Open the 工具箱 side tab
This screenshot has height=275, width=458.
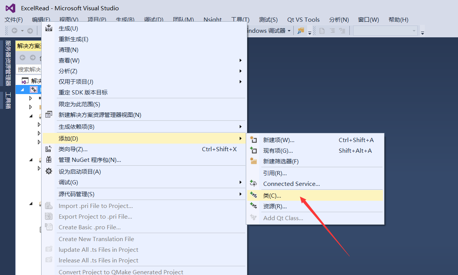pos(8,101)
